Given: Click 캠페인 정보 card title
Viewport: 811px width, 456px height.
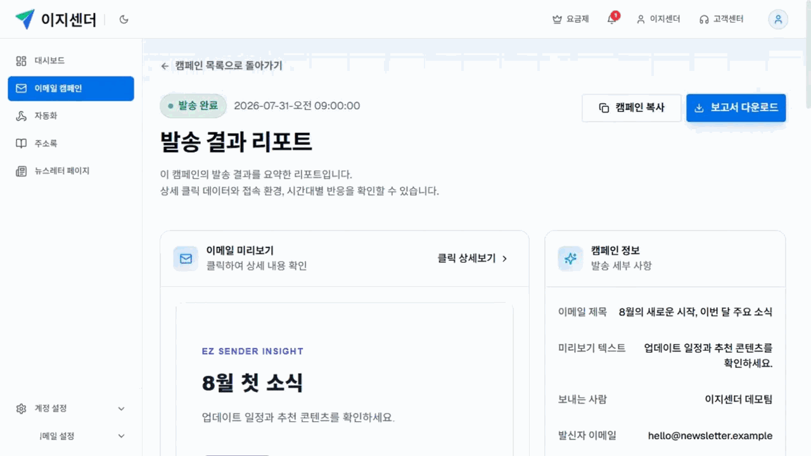Looking at the screenshot, I should pyautogui.click(x=616, y=251).
